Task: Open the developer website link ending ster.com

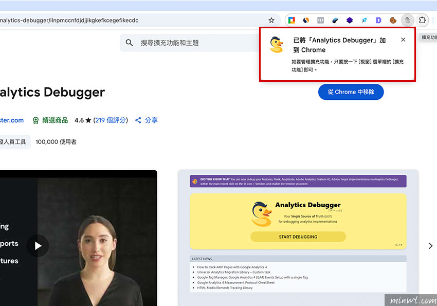Action: point(12,120)
